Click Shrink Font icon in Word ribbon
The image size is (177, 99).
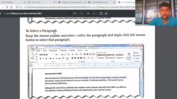(x=65, y=55)
